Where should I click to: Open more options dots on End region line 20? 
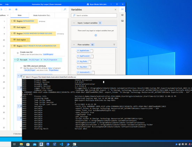(28, 40)
